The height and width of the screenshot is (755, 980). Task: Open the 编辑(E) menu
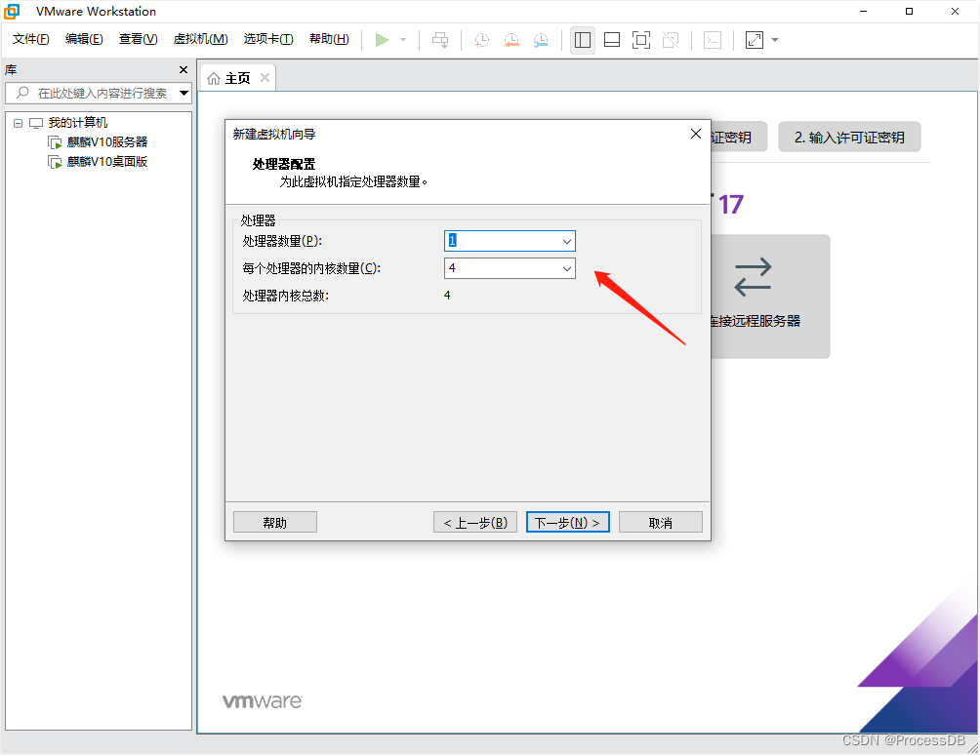84,39
